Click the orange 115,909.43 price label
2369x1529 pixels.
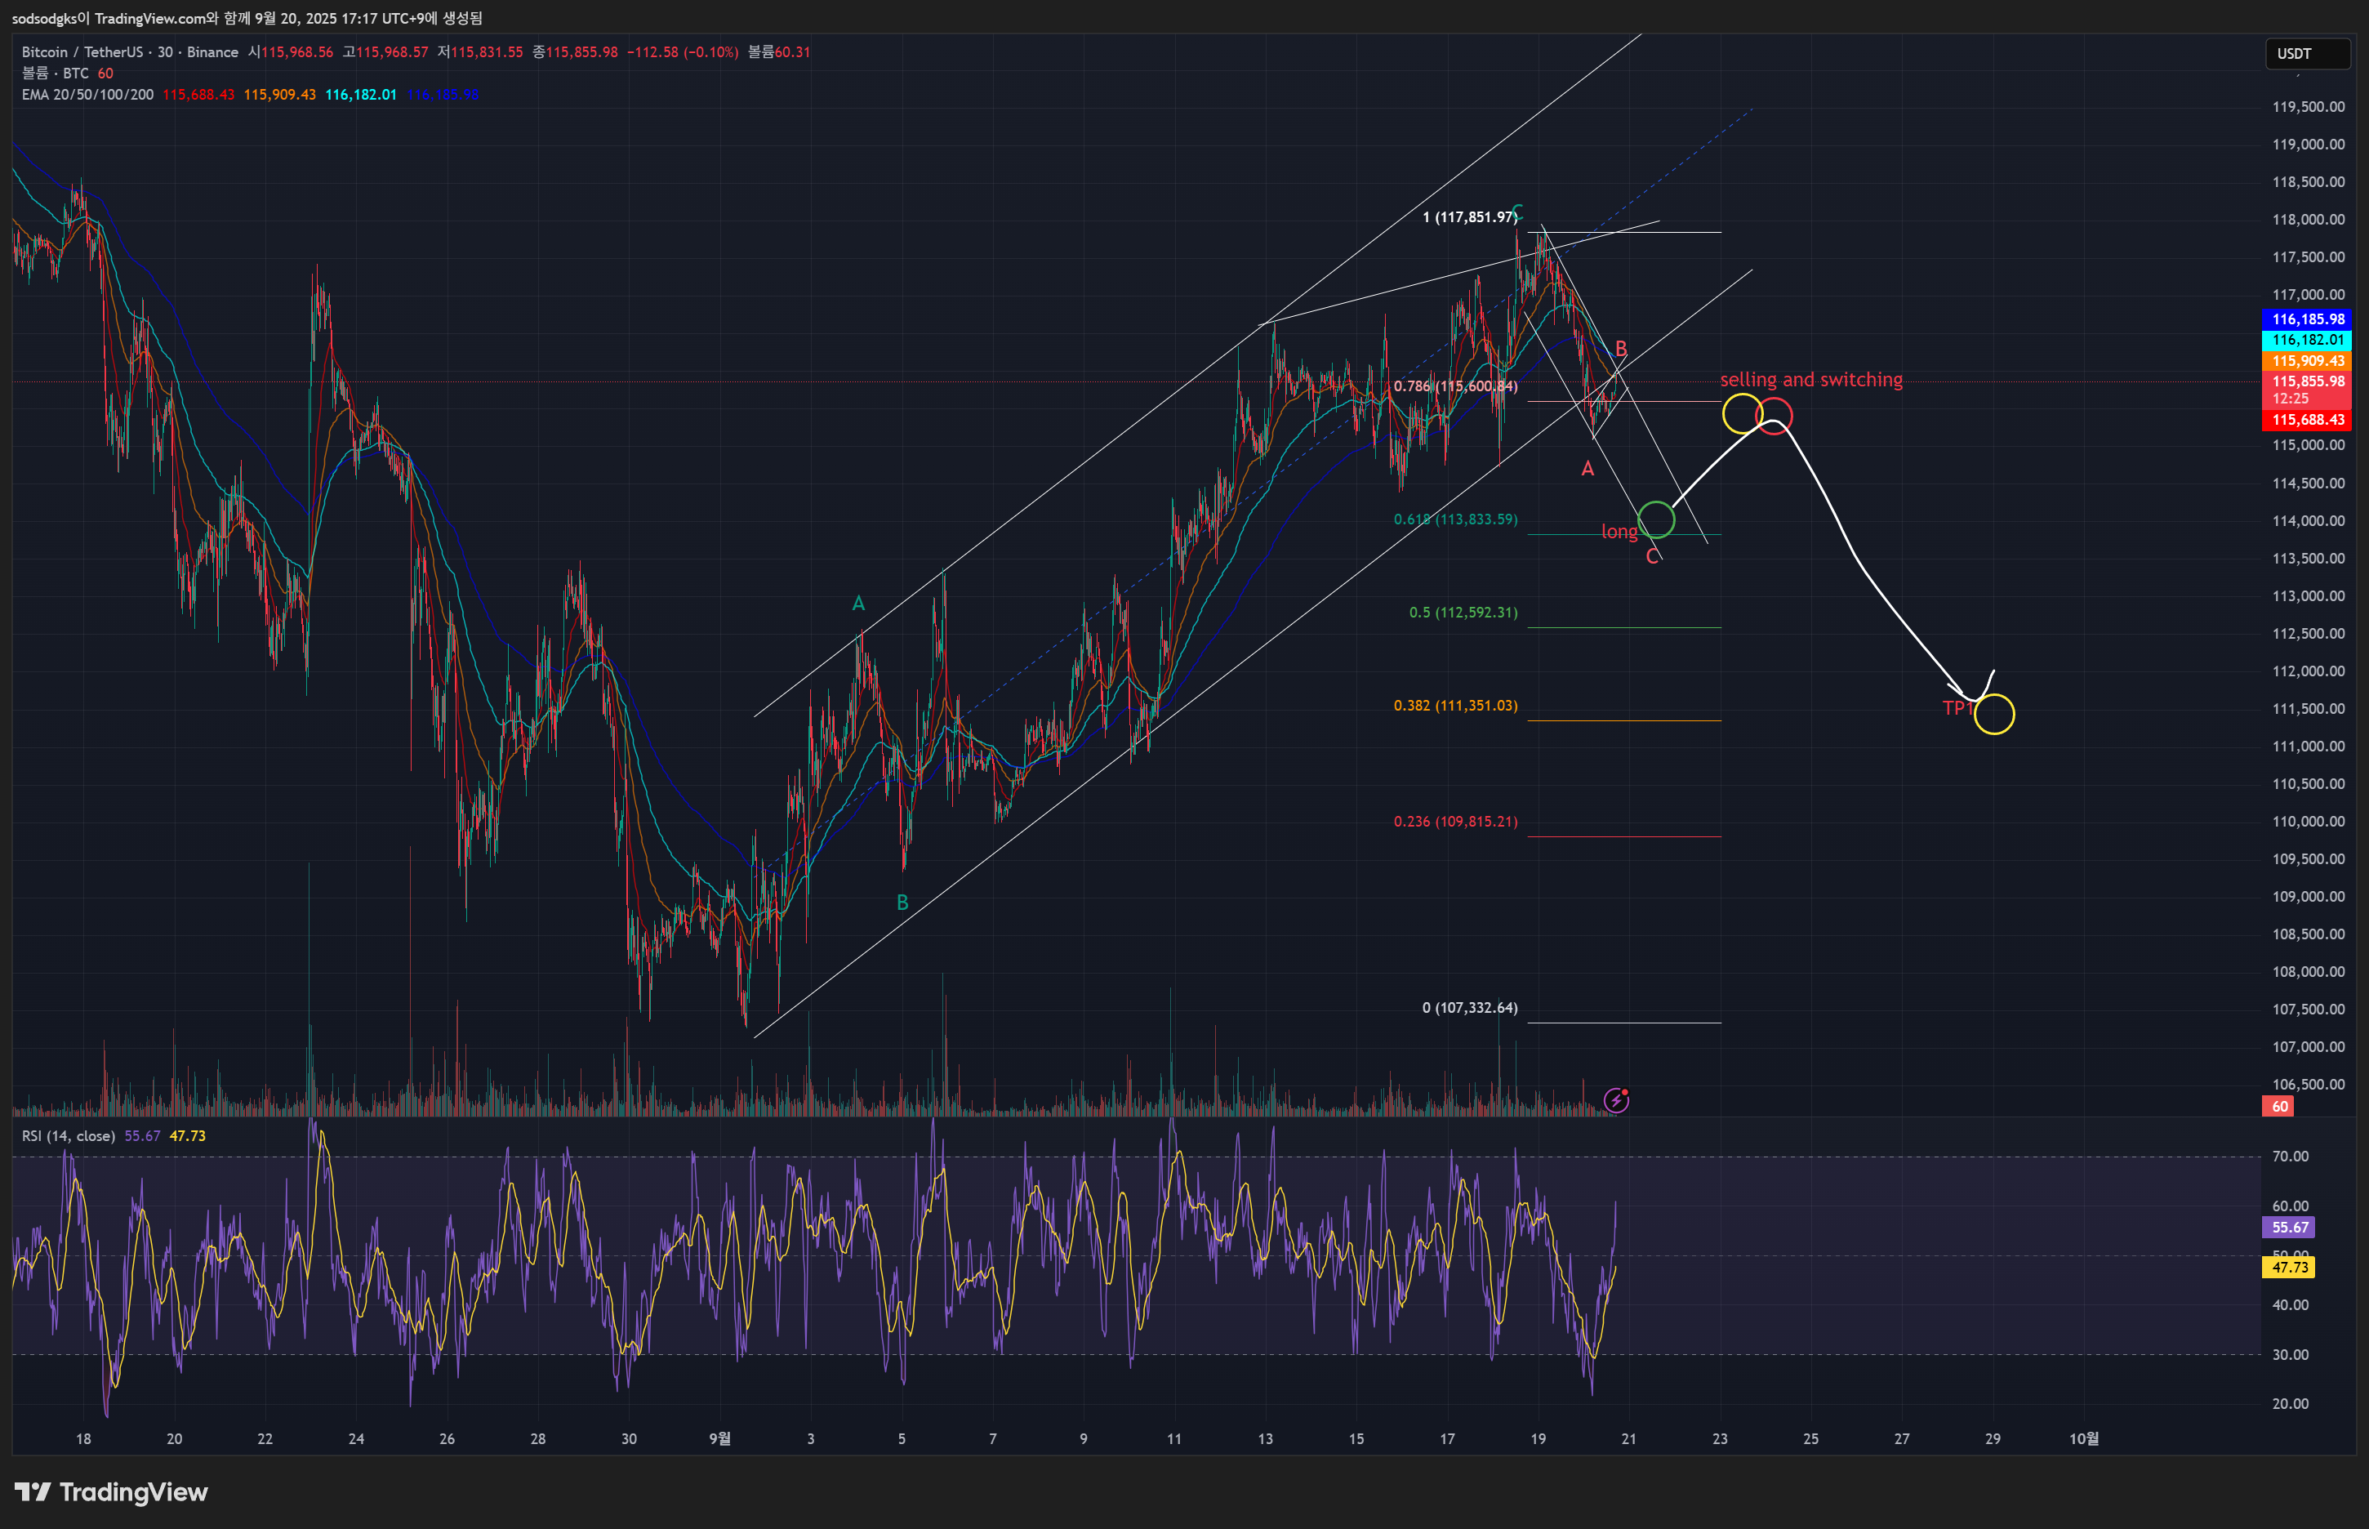click(x=2306, y=360)
